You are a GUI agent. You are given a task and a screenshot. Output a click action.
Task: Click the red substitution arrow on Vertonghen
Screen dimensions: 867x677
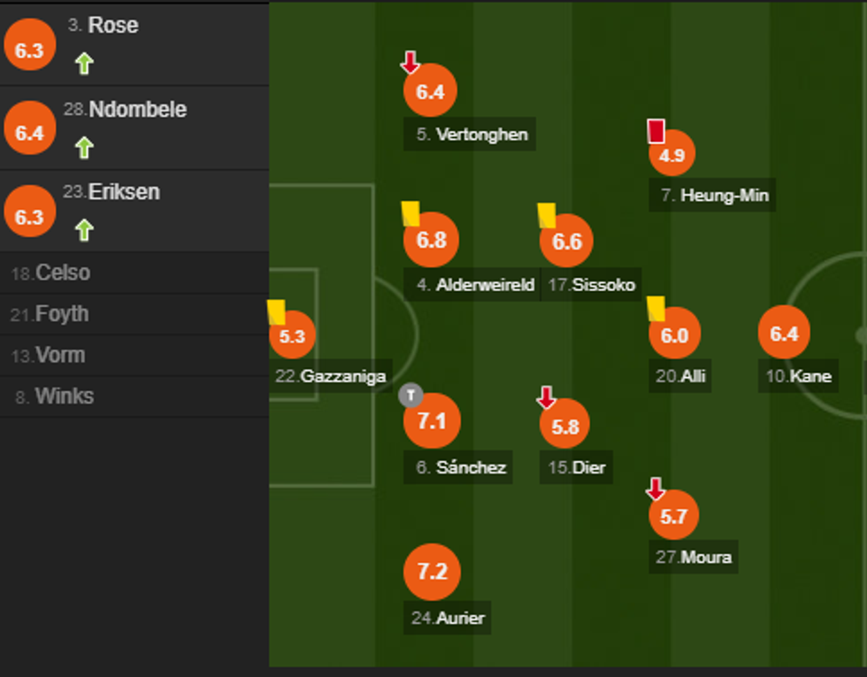(x=410, y=62)
